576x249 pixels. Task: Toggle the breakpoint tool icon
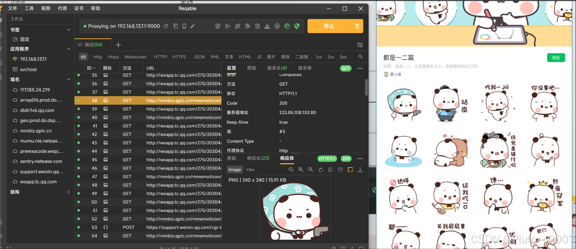[x=228, y=26]
